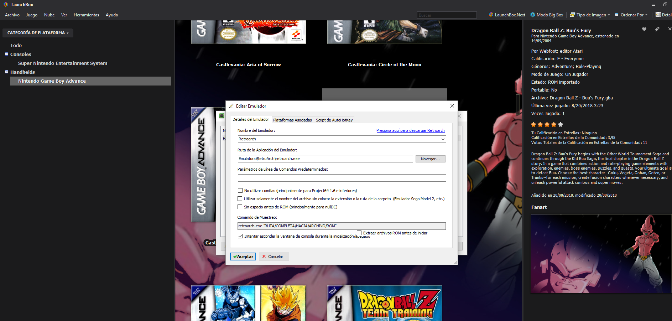
Task: Click 'Géneros: Adventure; Role-Playing' text
Action: (566, 67)
